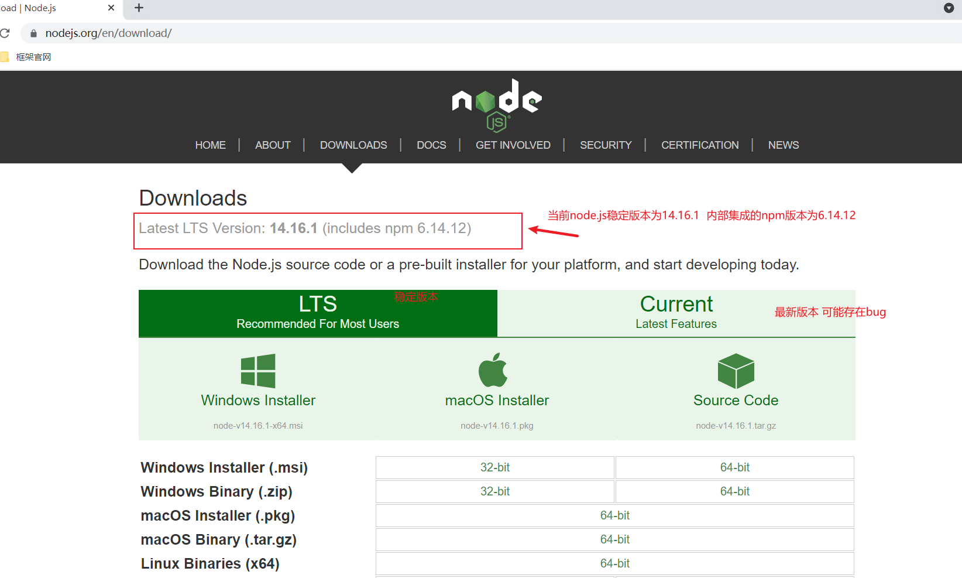Switch to the Current Latest Features tab
This screenshot has width=962, height=578.
point(676,312)
